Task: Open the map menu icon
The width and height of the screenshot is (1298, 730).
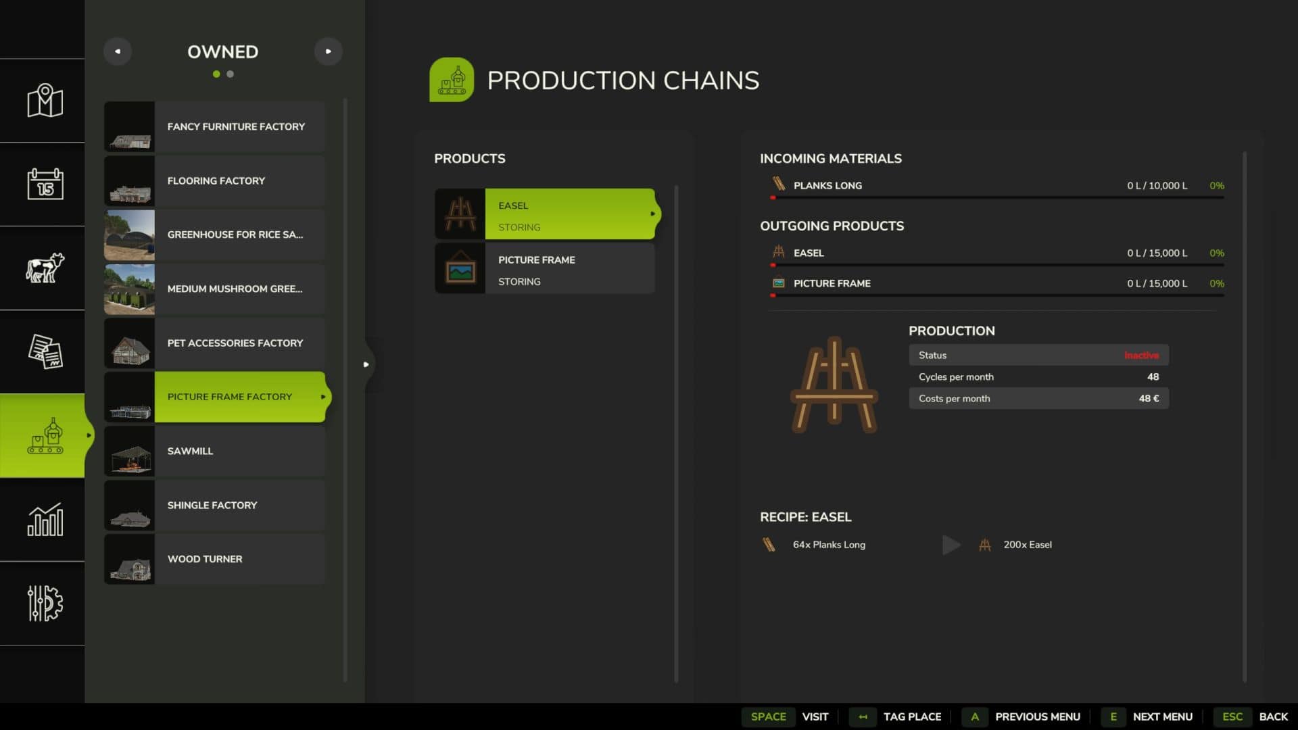Action: tap(45, 101)
